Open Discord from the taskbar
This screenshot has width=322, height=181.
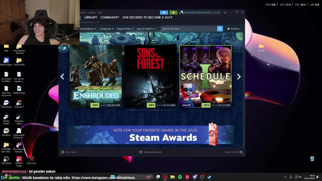pyautogui.click(x=195, y=177)
